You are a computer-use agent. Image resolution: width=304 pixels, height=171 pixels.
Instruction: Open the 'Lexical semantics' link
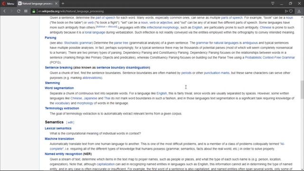click(x=58, y=128)
